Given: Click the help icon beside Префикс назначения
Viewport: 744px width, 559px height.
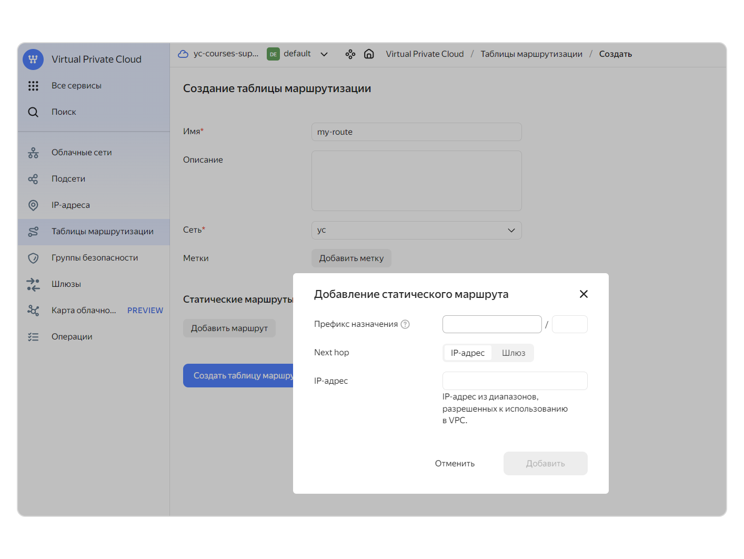Looking at the screenshot, I should pos(405,324).
